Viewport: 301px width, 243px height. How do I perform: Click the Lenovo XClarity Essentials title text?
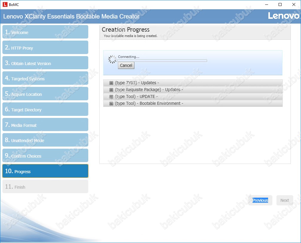(71, 16)
